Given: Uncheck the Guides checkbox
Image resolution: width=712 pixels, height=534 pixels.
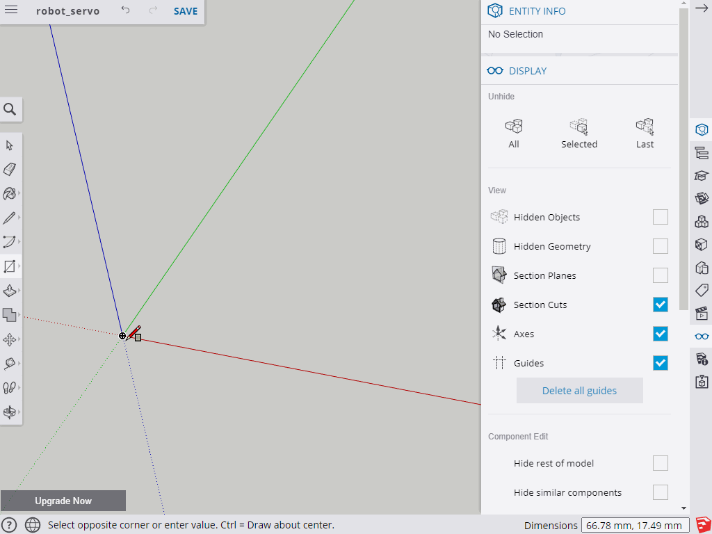Looking at the screenshot, I should [661, 363].
